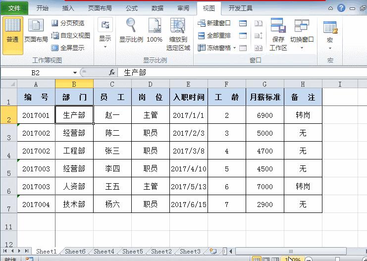
Task: Switch to the Review (审阅) tab
Action: coord(183,8)
